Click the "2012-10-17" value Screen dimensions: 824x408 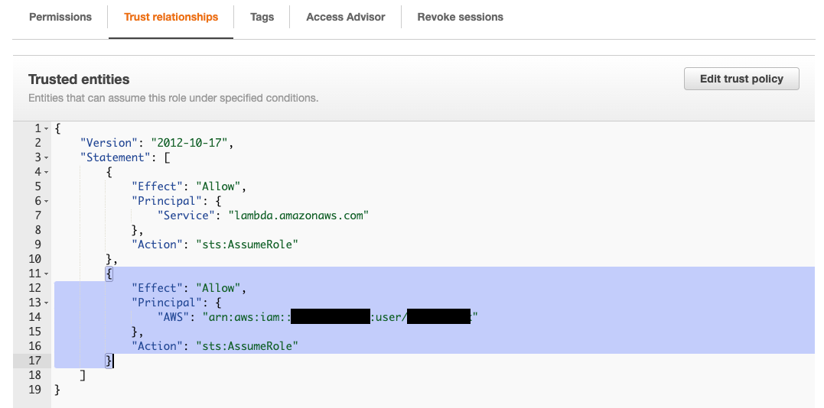tap(189, 143)
